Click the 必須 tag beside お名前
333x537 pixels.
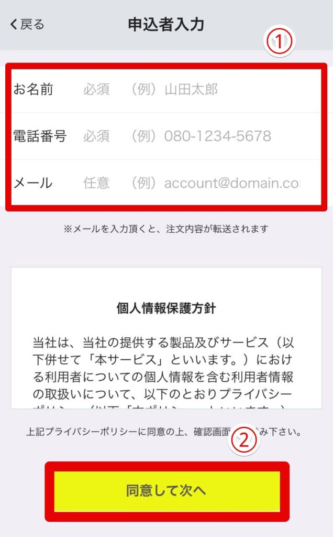point(96,89)
